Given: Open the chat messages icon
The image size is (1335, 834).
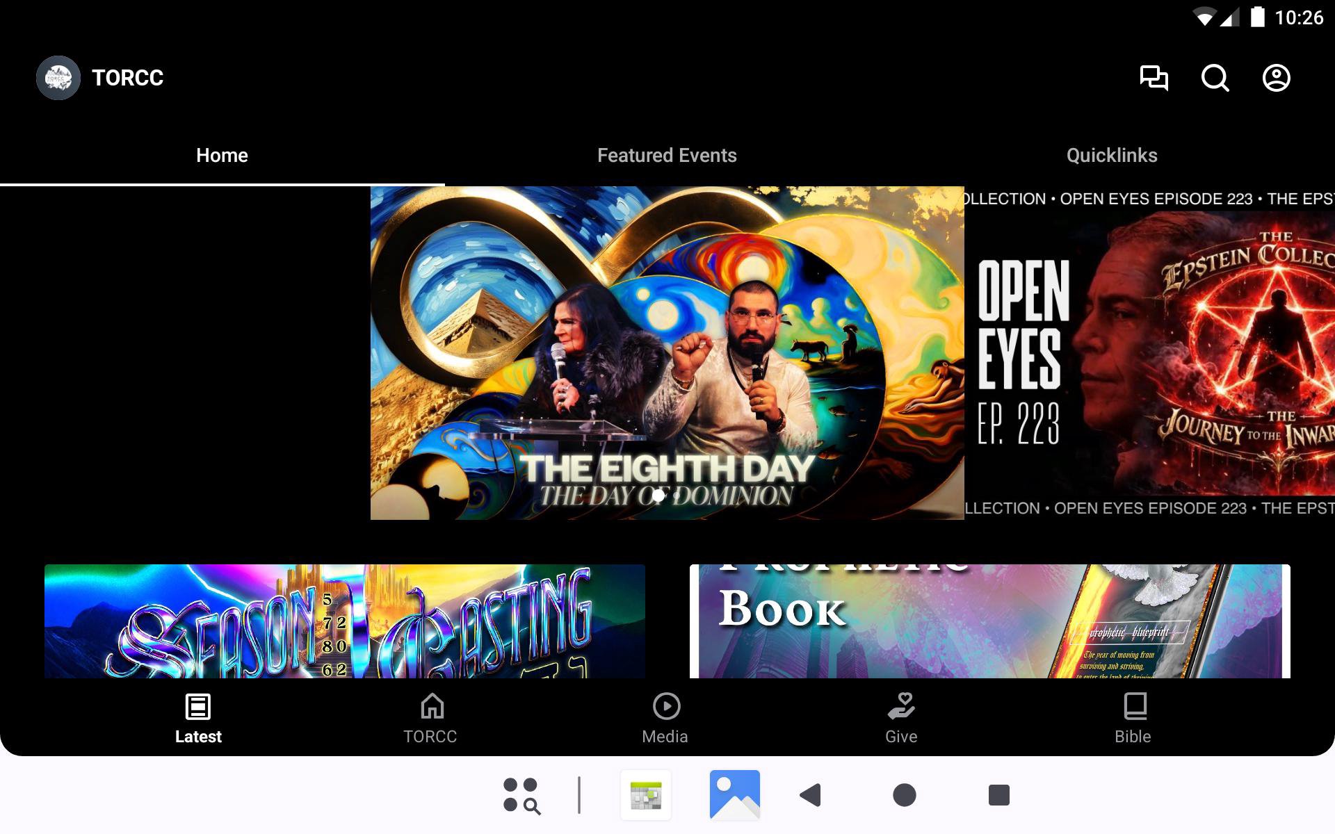Looking at the screenshot, I should click(1154, 78).
